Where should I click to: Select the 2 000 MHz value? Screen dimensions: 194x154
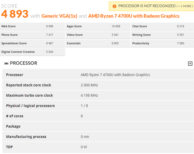[89, 85]
